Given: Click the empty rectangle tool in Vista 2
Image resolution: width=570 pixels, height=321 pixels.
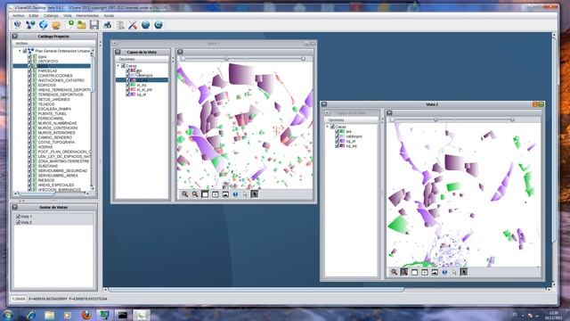Looking at the screenshot, I should click(x=414, y=272).
